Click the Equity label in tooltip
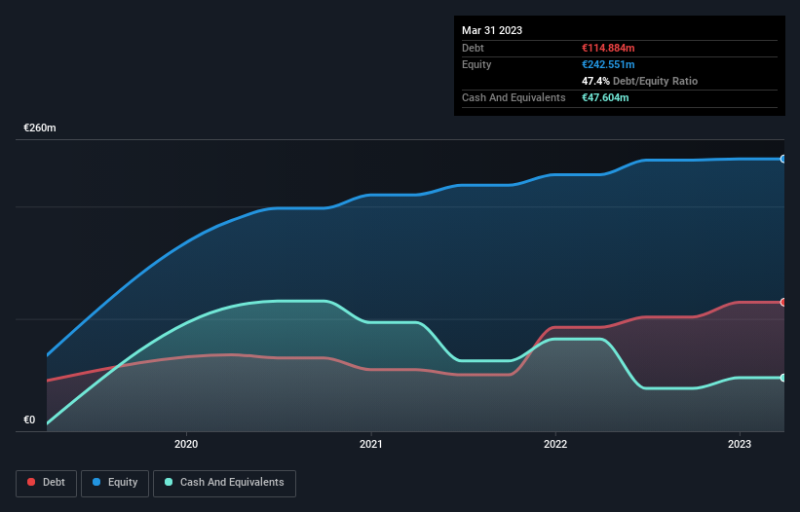Viewport: 800px width, 512px height. pyautogui.click(x=476, y=64)
